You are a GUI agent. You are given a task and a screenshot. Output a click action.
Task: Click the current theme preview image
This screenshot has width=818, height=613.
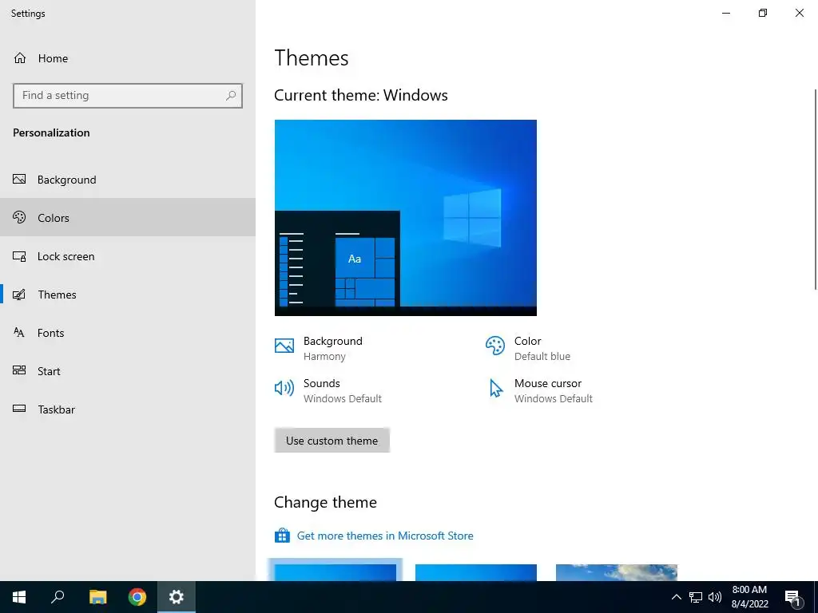405,217
